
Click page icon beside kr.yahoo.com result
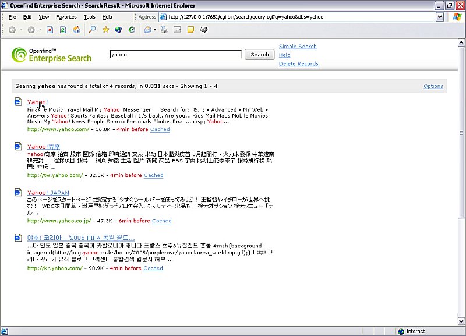point(18,238)
